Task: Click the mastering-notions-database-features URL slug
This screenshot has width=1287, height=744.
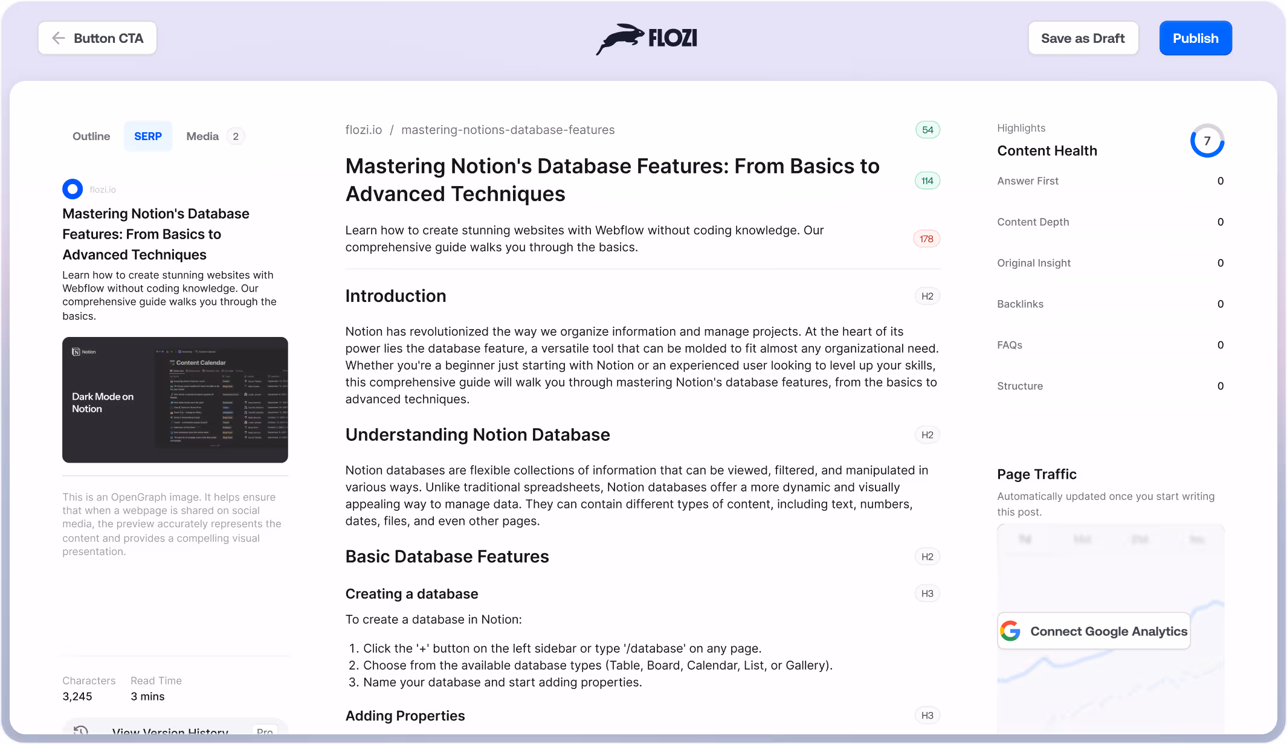Action: 508,130
